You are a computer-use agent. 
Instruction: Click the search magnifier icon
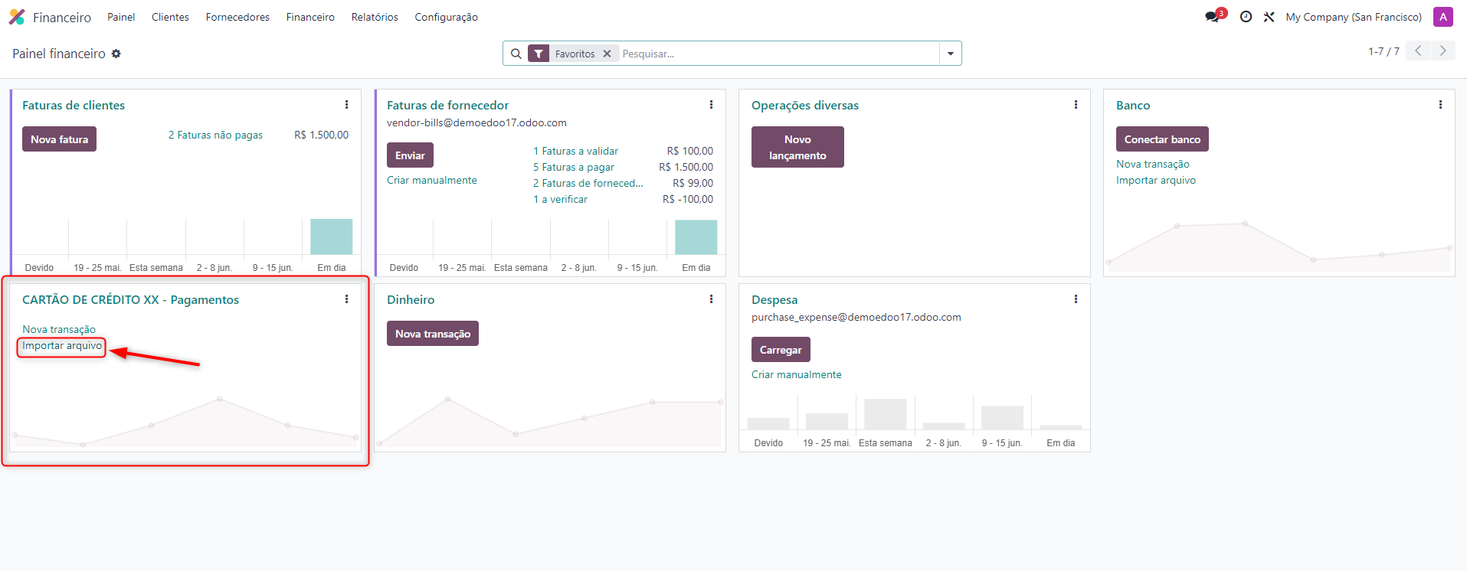pyautogui.click(x=516, y=54)
